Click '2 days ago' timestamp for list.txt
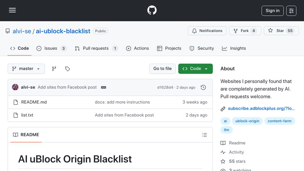This screenshot has width=304, height=171. coord(196,115)
